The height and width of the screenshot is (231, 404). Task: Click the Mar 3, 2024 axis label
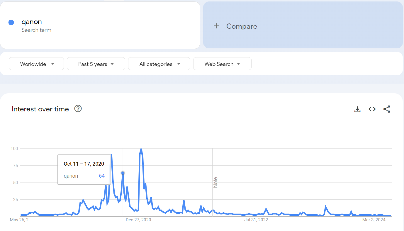374,220
